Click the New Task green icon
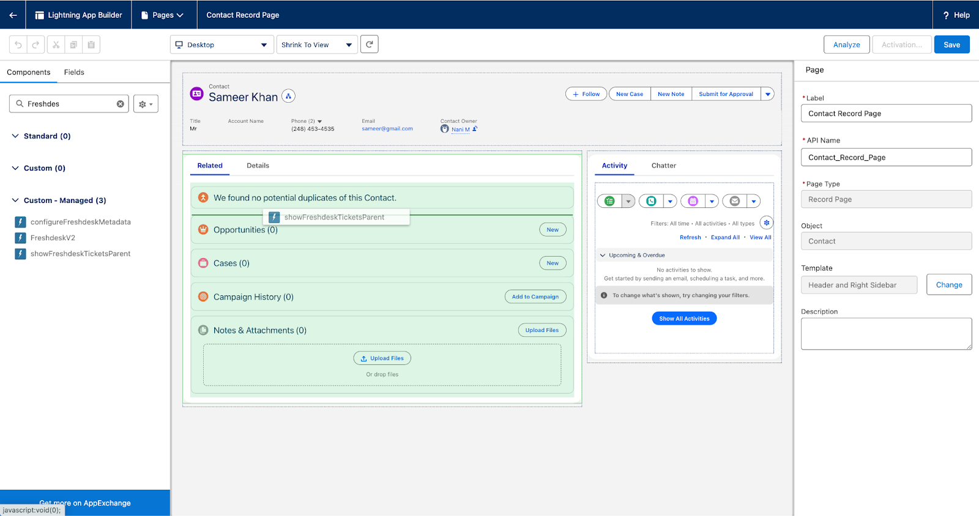The width and height of the screenshot is (979, 516). [609, 201]
